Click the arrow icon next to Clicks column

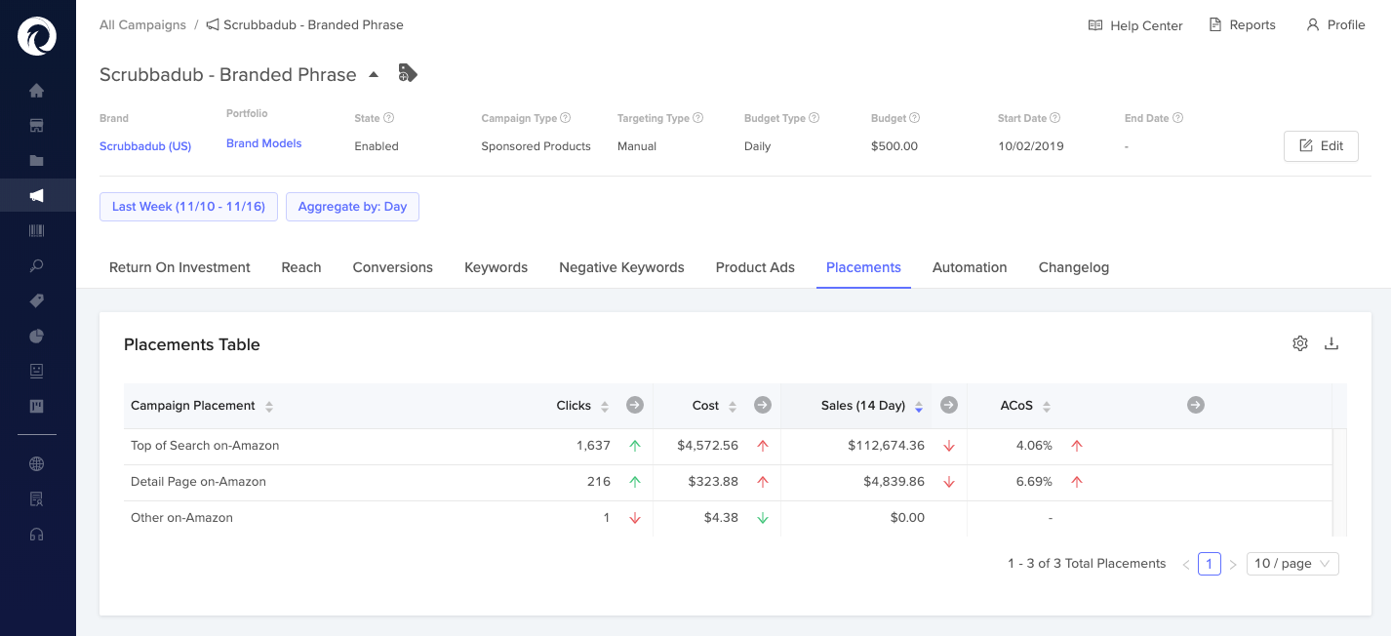click(x=635, y=405)
